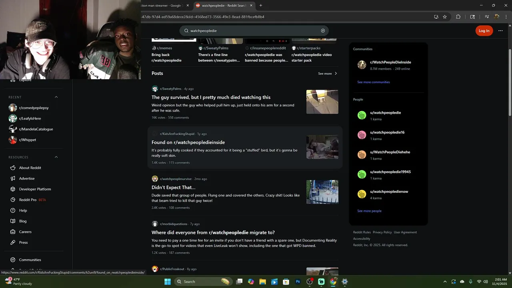
Task: Click the Communities sidebar icon
Action: coord(13,260)
